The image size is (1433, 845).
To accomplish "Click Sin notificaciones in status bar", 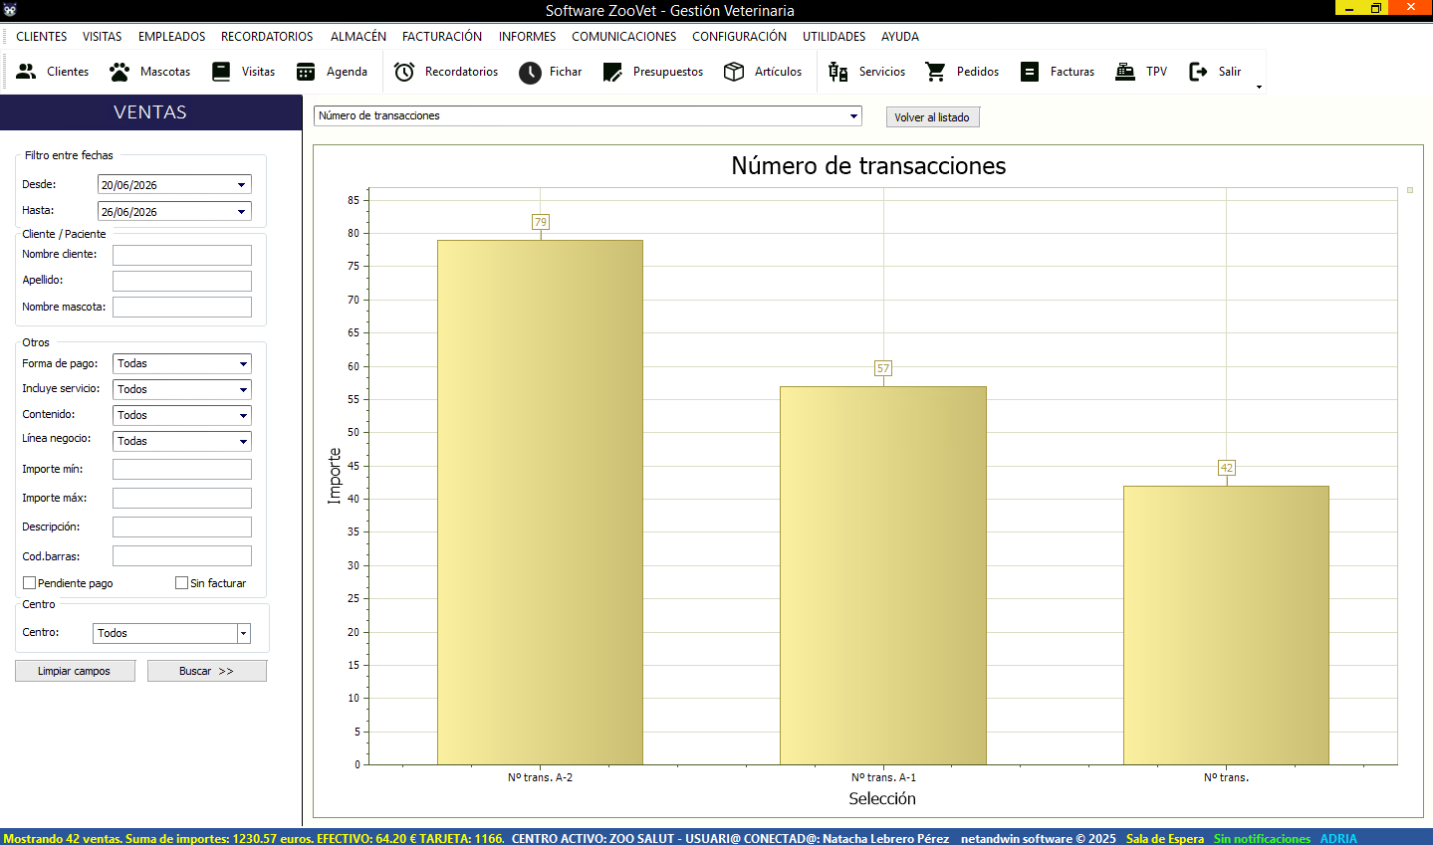I will coord(1262,838).
